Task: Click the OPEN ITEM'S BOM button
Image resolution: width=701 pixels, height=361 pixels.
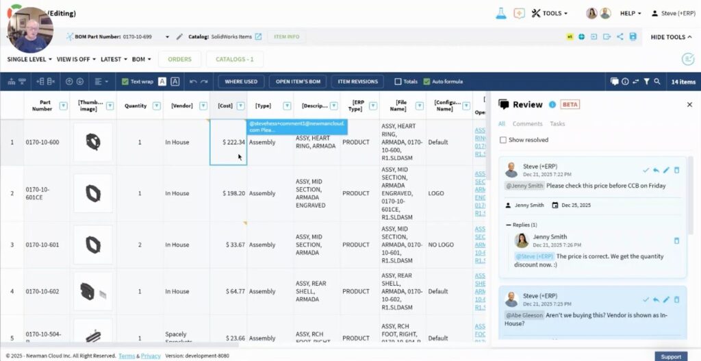Action: click(x=298, y=82)
